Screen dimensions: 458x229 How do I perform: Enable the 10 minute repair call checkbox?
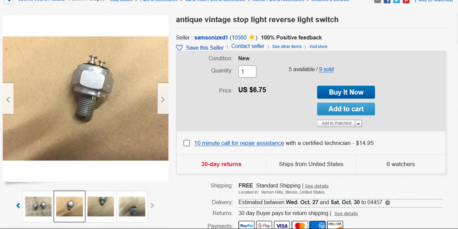click(x=187, y=143)
